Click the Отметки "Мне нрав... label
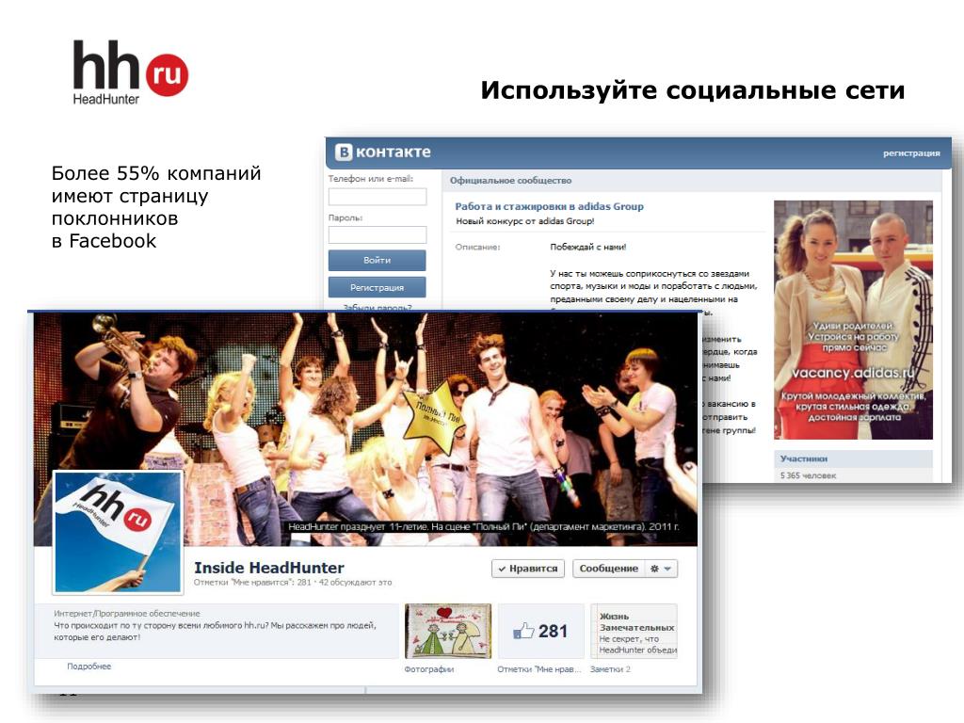The image size is (964, 723). pos(539,669)
